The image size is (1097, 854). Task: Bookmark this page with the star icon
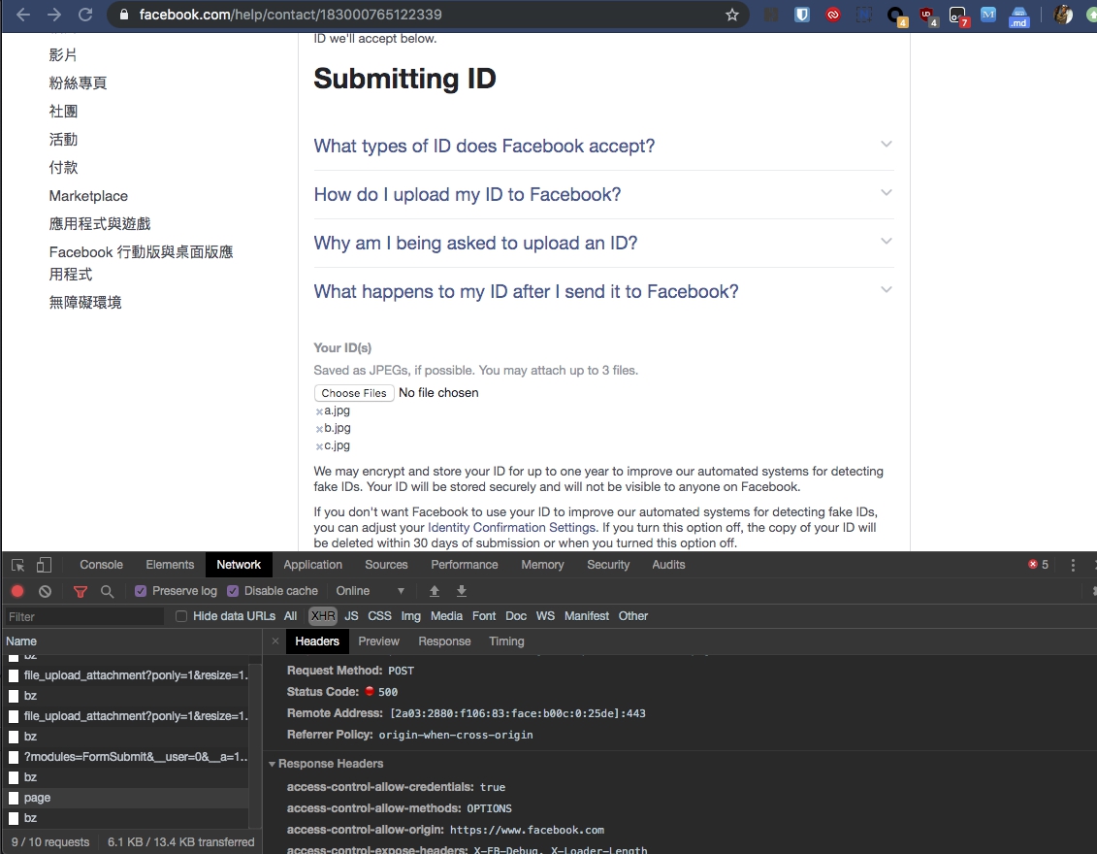click(731, 15)
